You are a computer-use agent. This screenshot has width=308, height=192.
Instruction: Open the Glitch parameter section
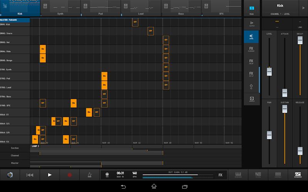click(x=251, y=24)
